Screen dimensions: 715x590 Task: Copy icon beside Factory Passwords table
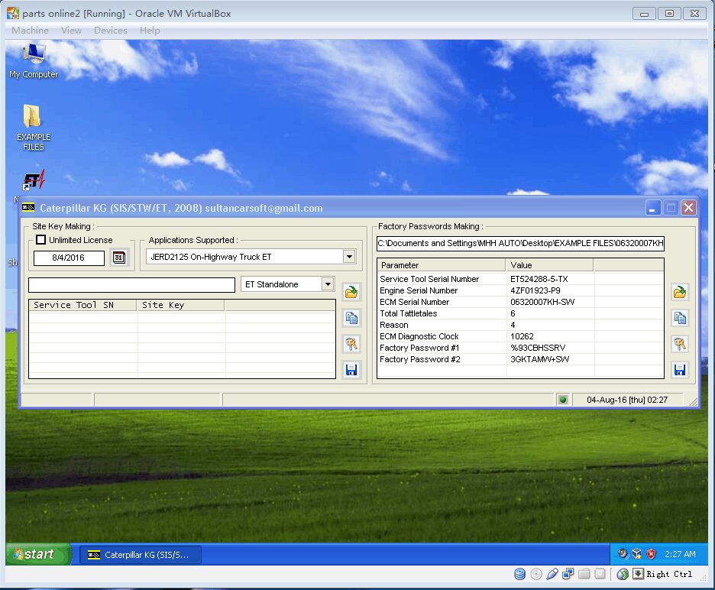pyautogui.click(x=679, y=318)
